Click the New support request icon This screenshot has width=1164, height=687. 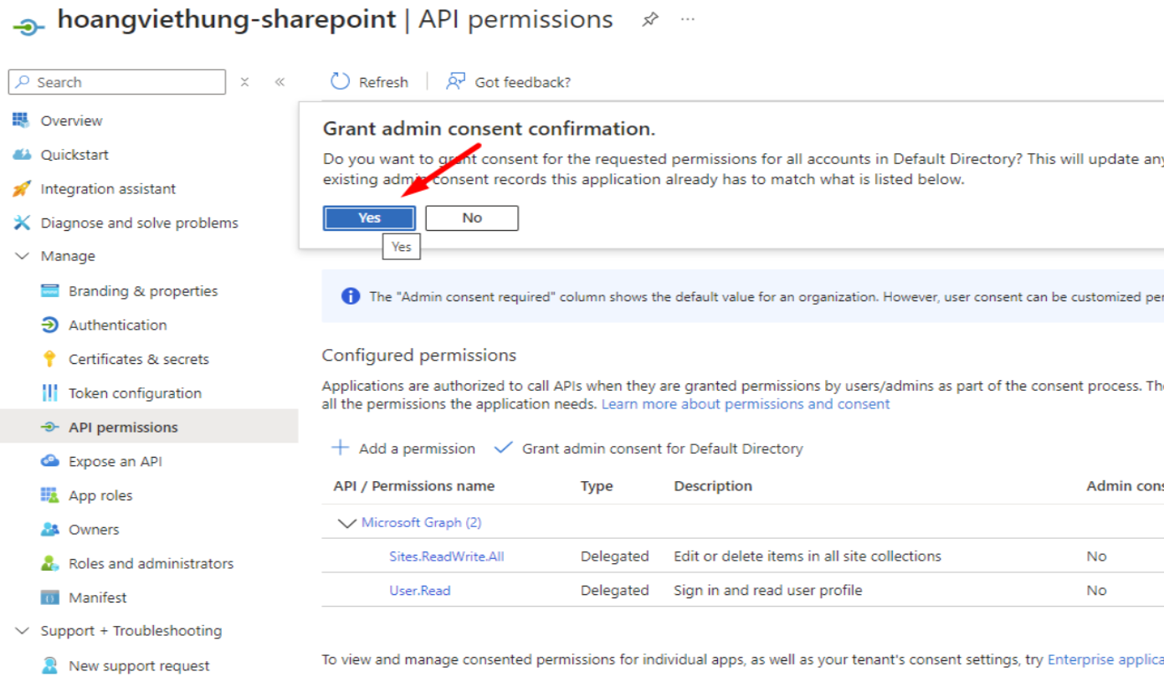50,666
